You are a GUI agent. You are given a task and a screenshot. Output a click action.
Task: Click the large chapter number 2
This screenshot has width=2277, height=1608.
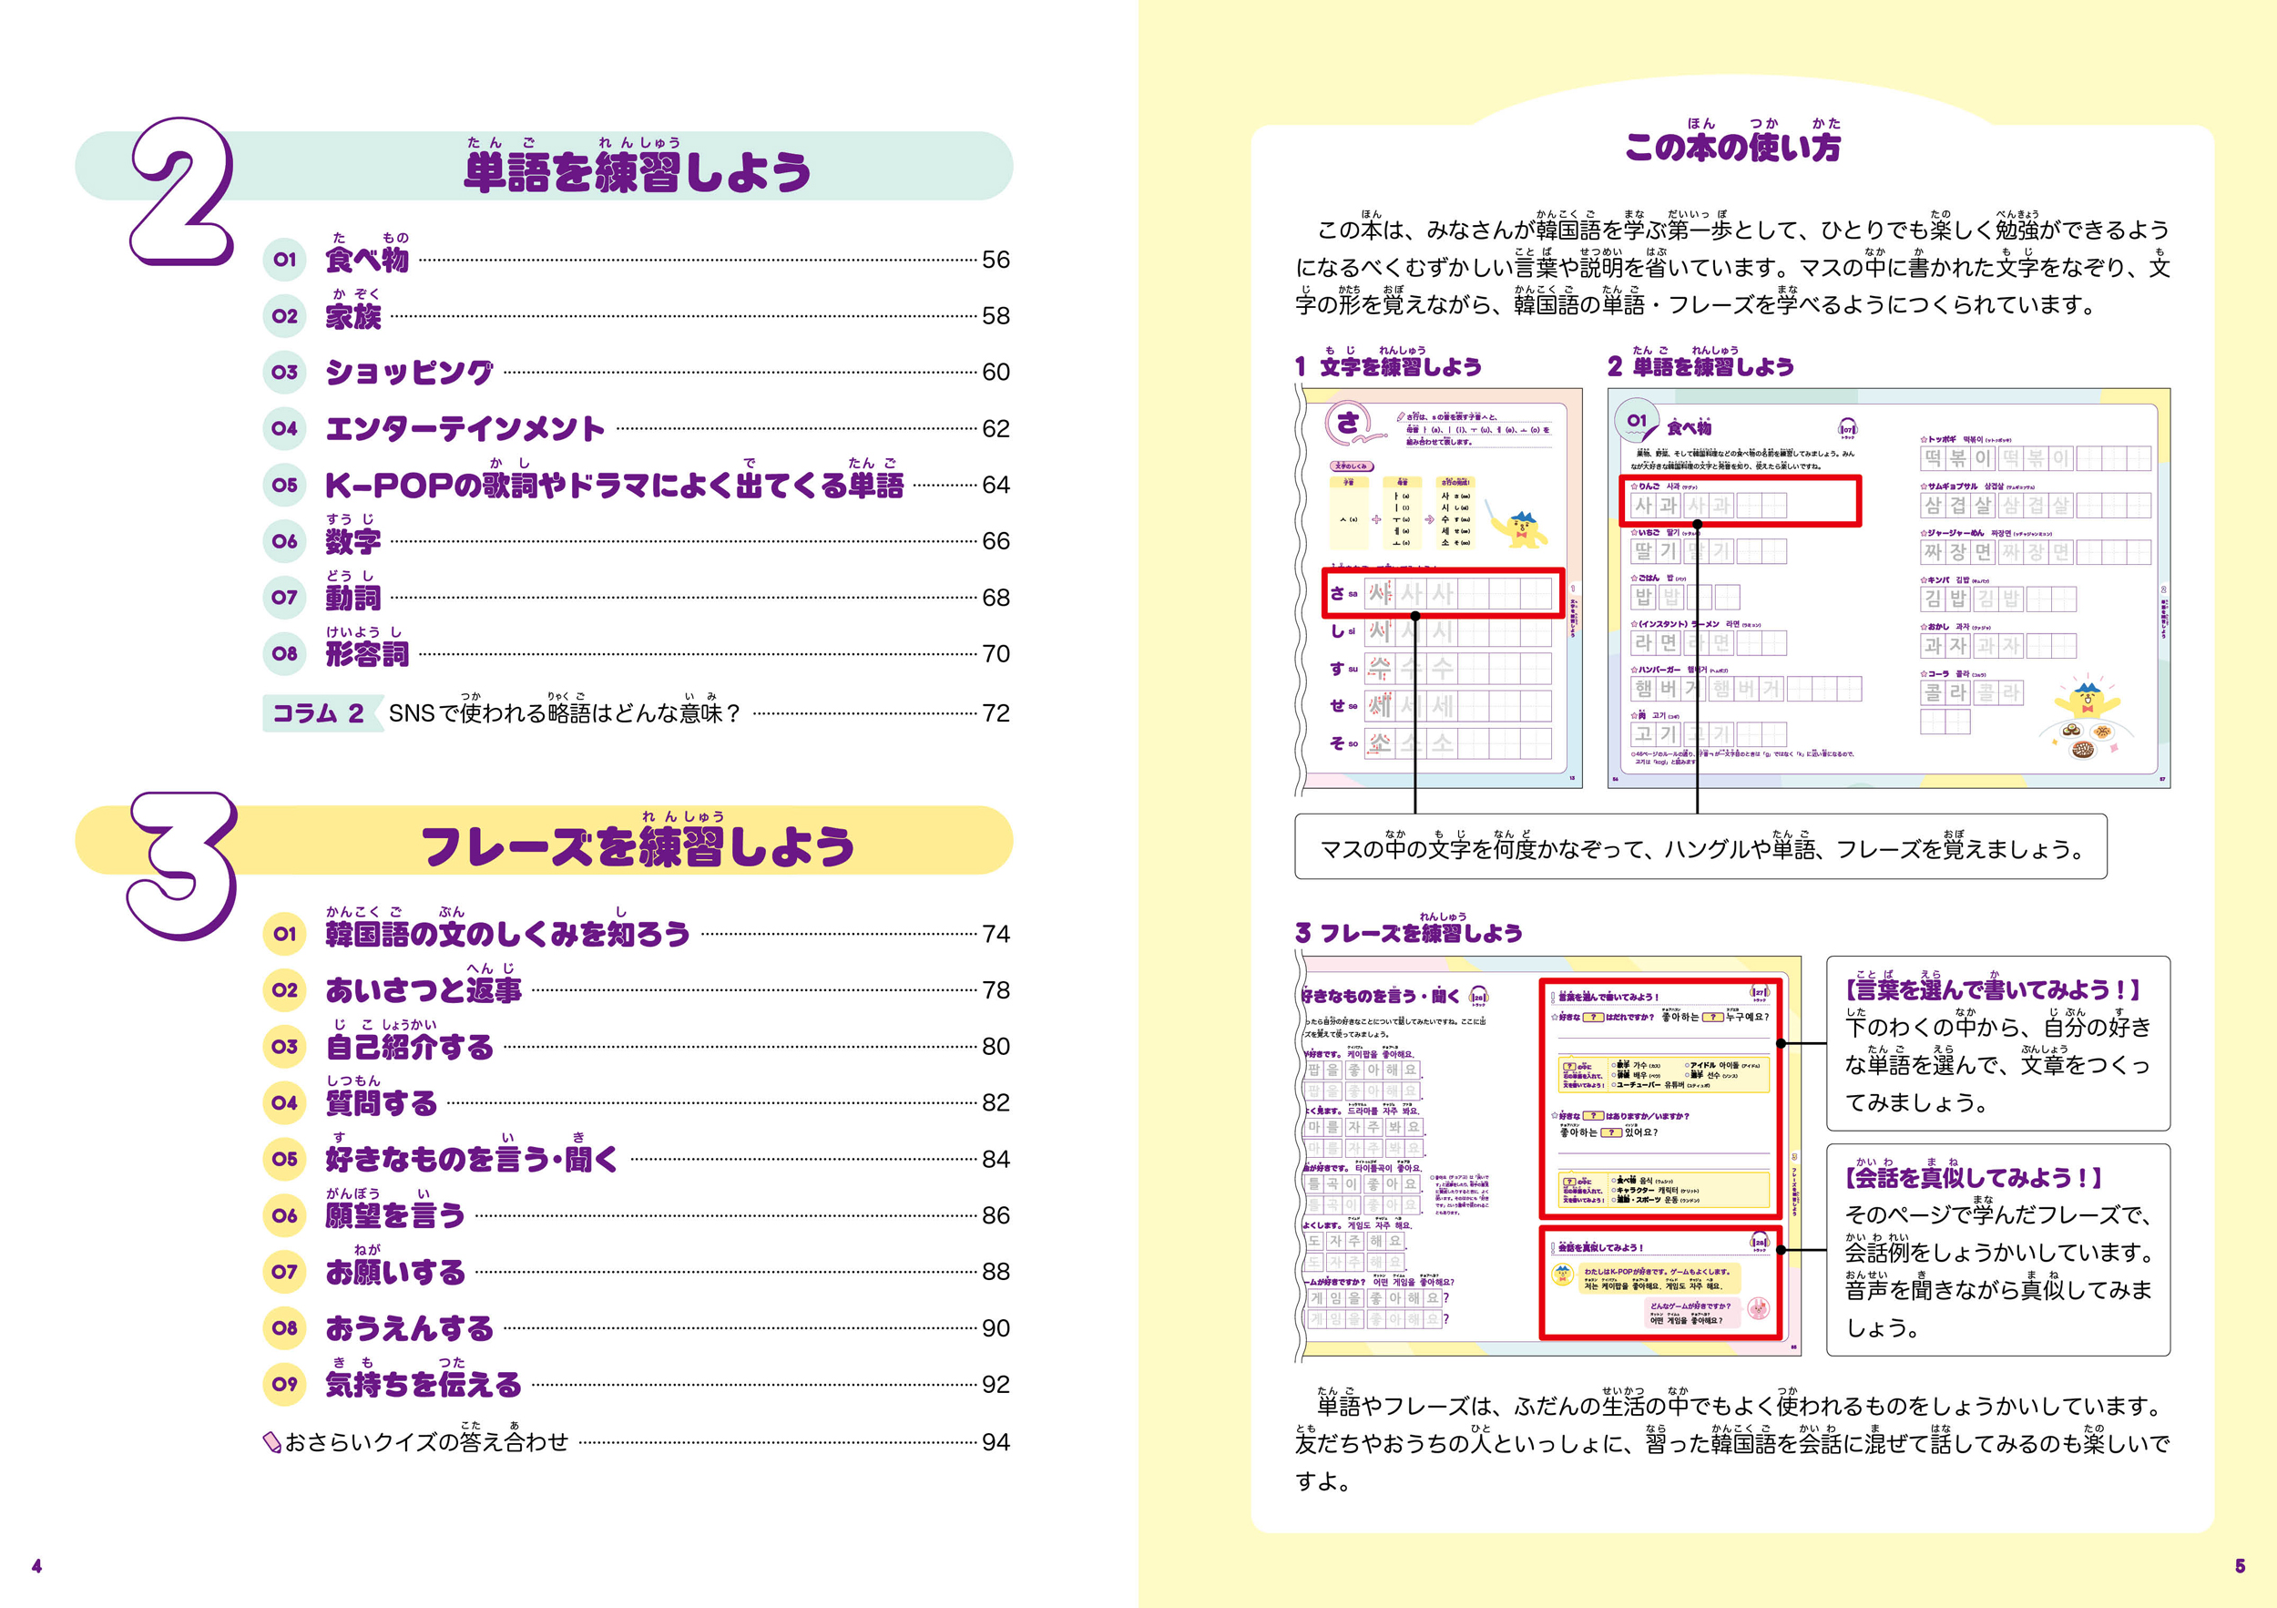181,190
